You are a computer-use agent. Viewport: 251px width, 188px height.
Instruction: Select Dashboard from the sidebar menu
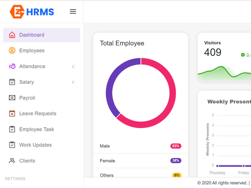pos(32,35)
